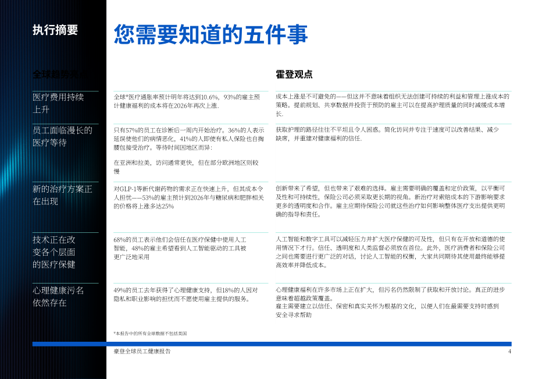Click the sentence '雇主需要建立以信任、保密'
535x379 pixels.
(x=387, y=310)
